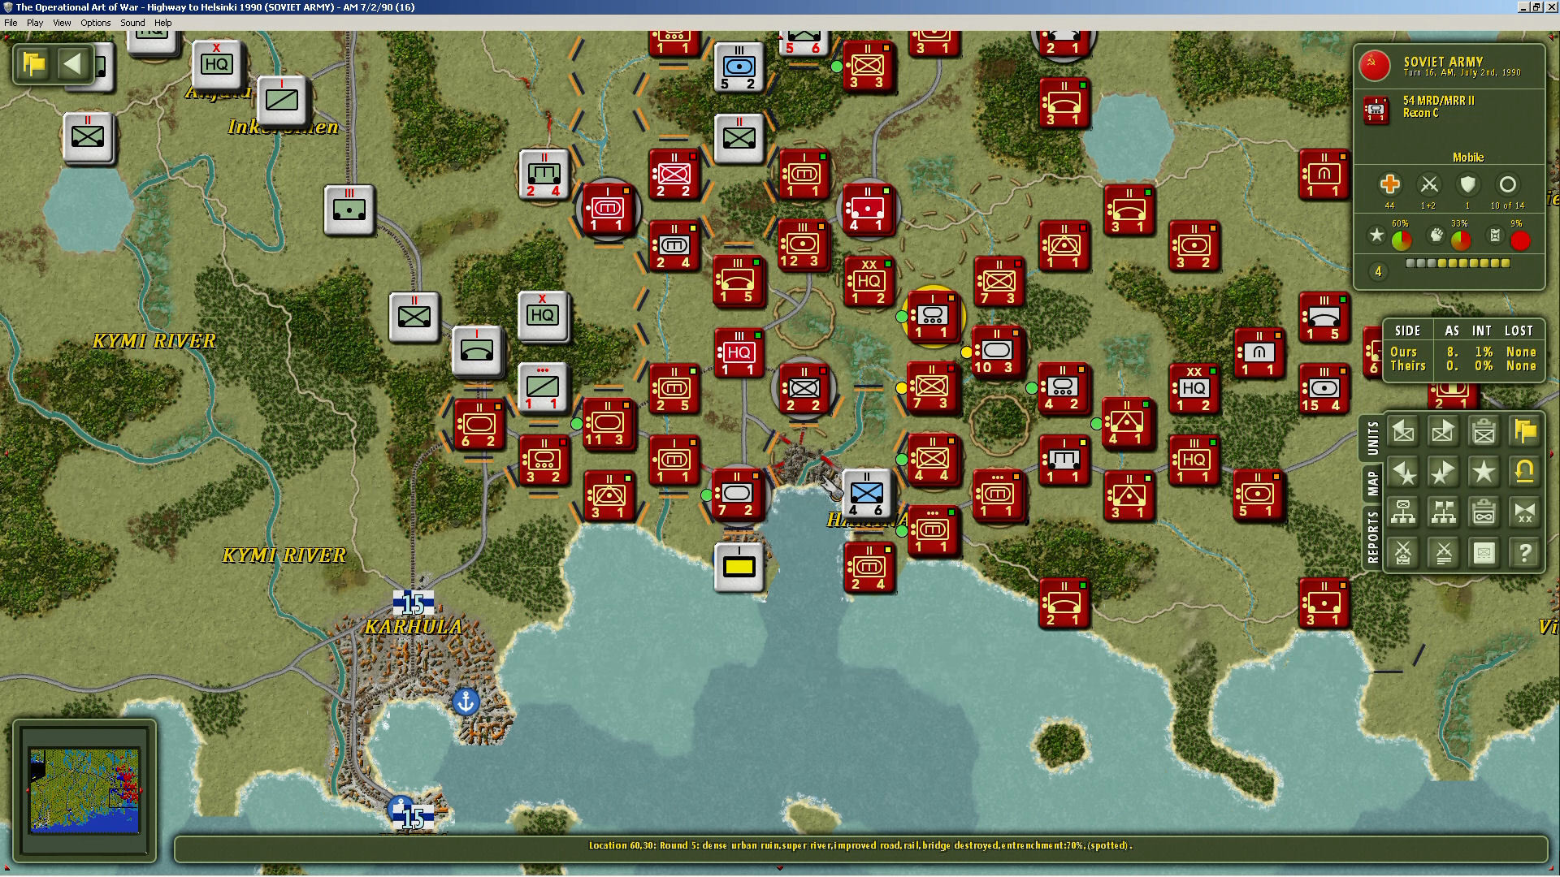Click the Mobile deployment status text
This screenshot has height=877, width=1560.
click(x=1467, y=158)
